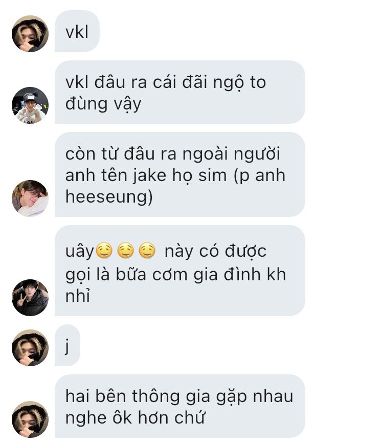Click the word "jake" in the message
This screenshot has width=383, height=444.
click(x=149, y=176)
